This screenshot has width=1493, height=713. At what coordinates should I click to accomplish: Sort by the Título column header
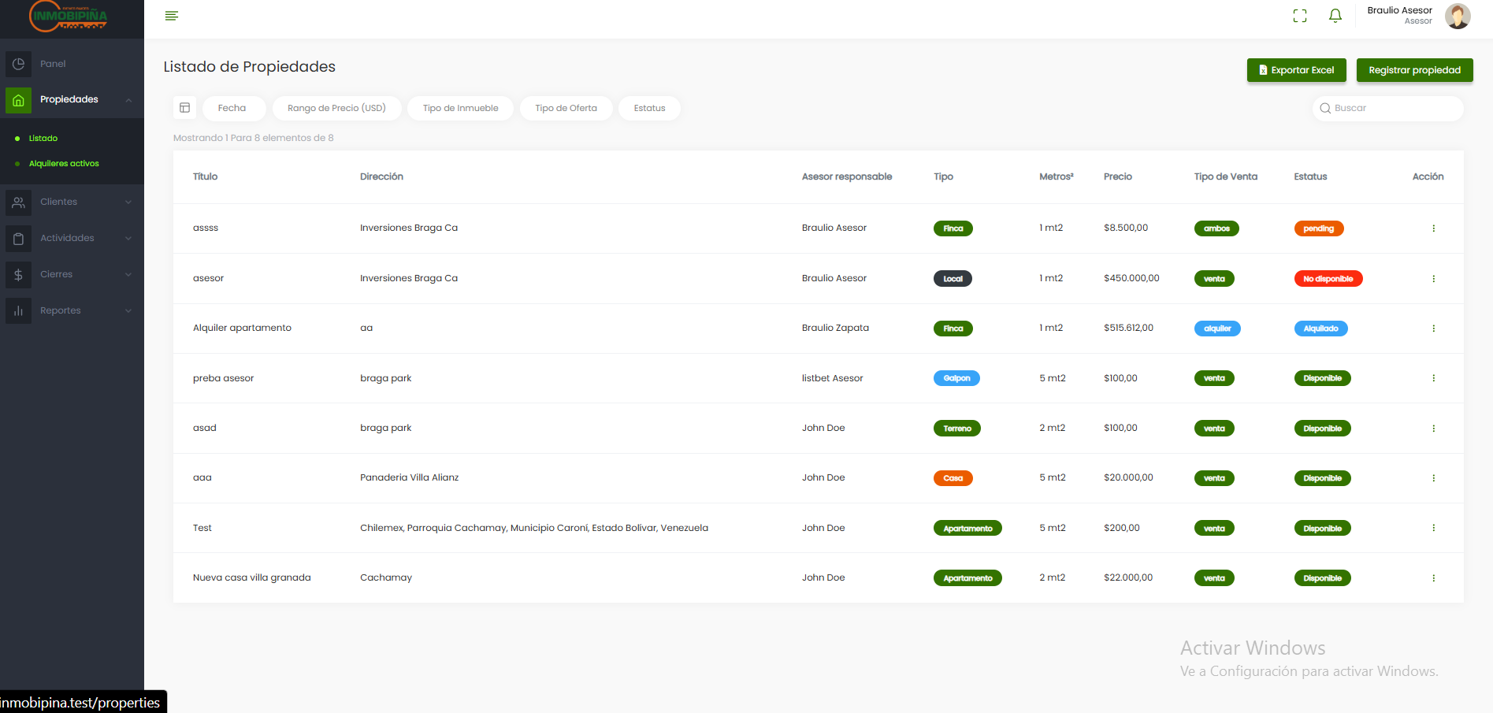205,176
